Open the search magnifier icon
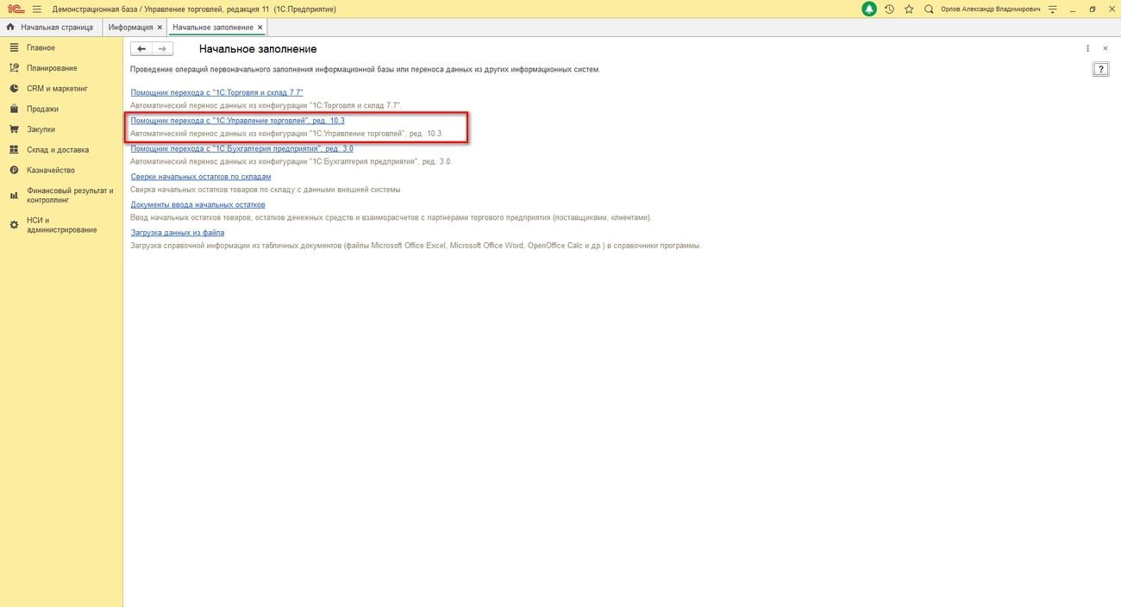This screenshot has width=1121, height=607. tap(929, 9)
